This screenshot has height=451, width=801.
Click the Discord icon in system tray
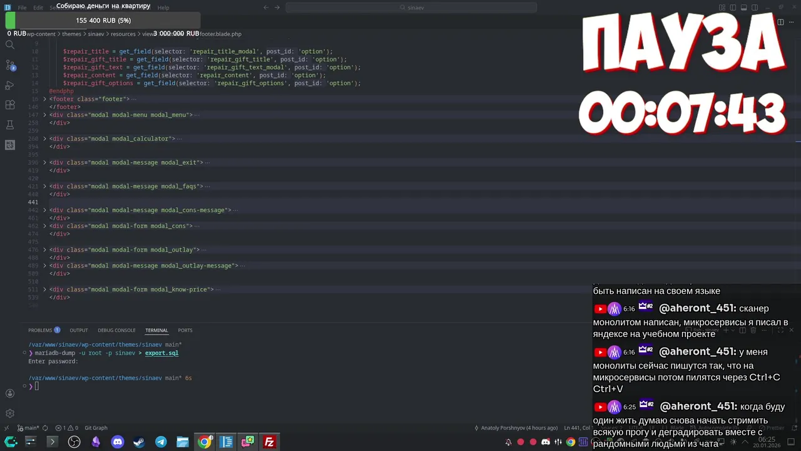[546, 442]
